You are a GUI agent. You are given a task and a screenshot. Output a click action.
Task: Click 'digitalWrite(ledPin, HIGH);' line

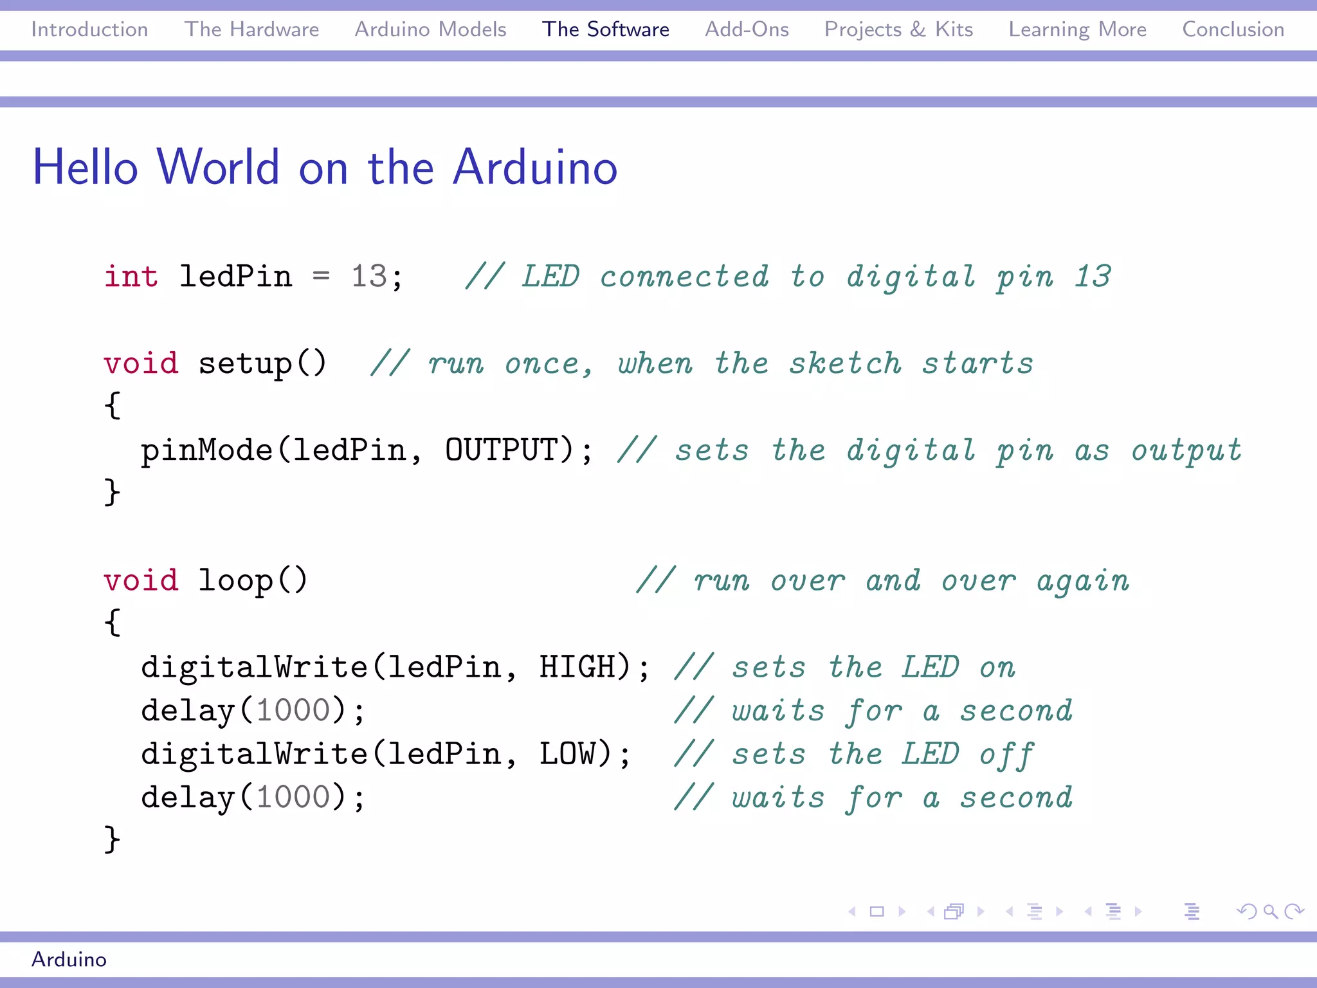(x=395, y=667)
